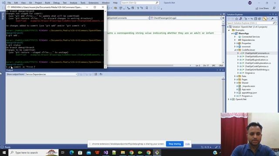Click Collapse All icon in Solution Explorer toolbar
Screen dimensions: 279x156
pyautogui.click(x=256, y=19)
